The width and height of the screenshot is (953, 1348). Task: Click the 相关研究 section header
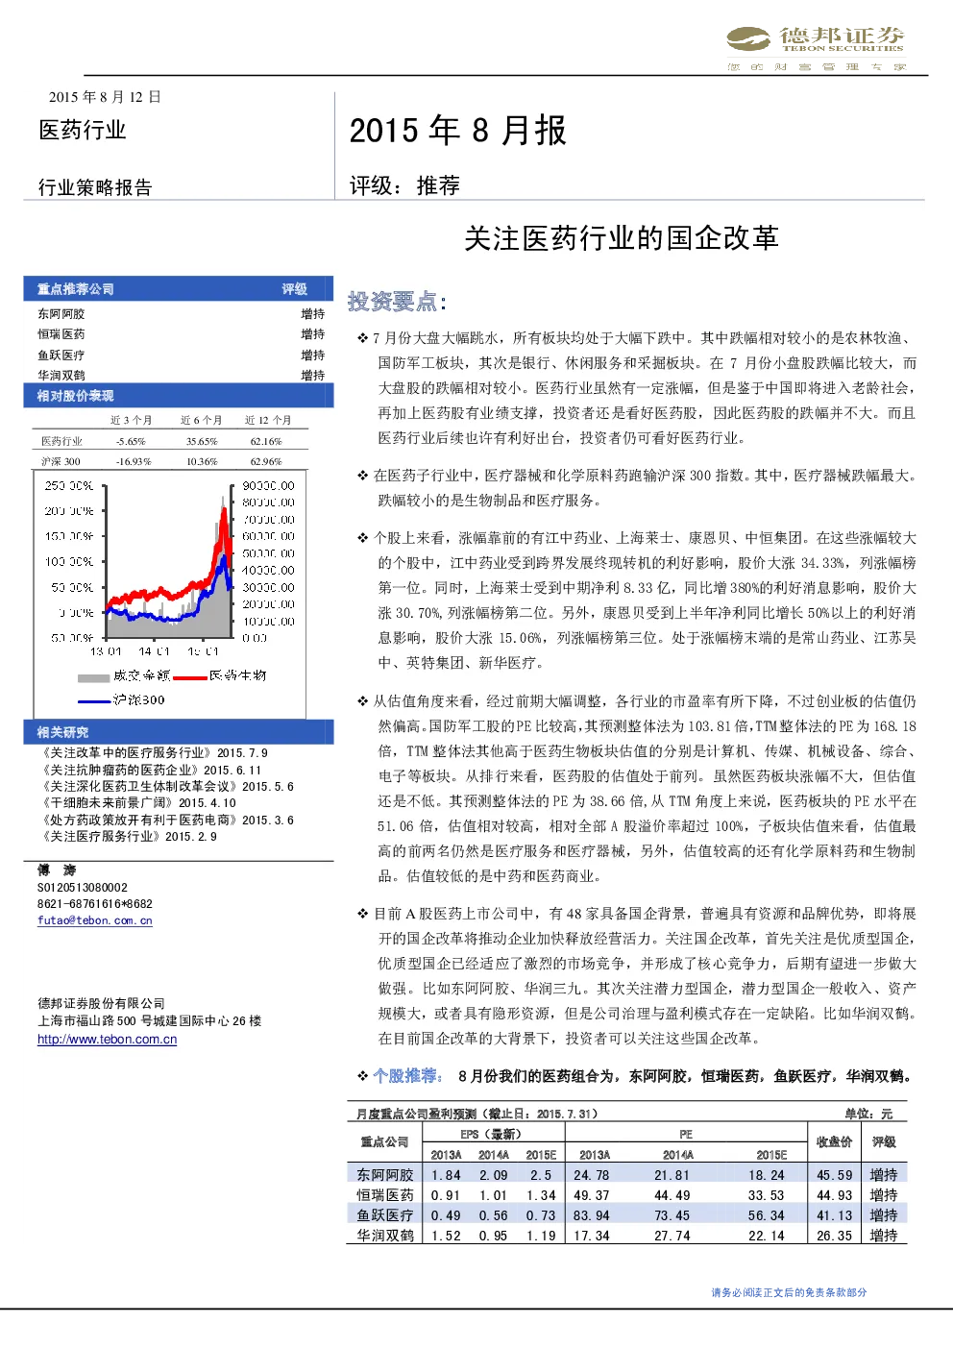pyautogui.click(x=62, y=732)
